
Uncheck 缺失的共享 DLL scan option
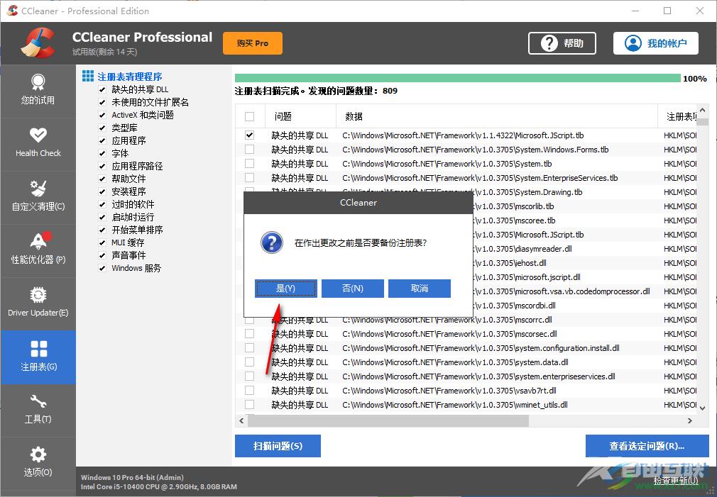click(x=102, y=89)
